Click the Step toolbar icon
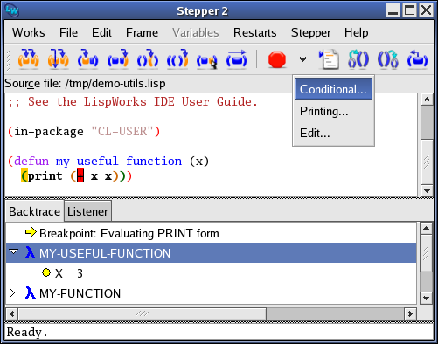This screenshot has width=438, height=344. point(28,59)
